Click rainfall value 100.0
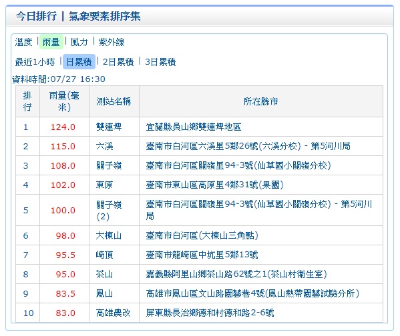The image size is (400, 336). (63, 210)
